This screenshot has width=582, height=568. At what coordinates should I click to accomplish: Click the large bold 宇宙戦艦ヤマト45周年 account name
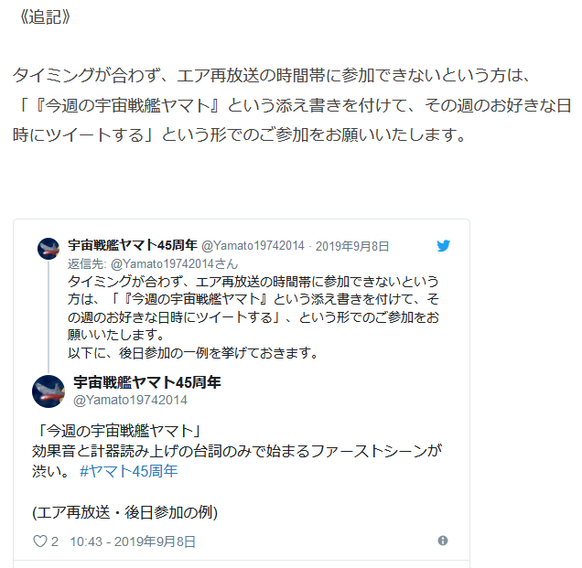[147, 382]
